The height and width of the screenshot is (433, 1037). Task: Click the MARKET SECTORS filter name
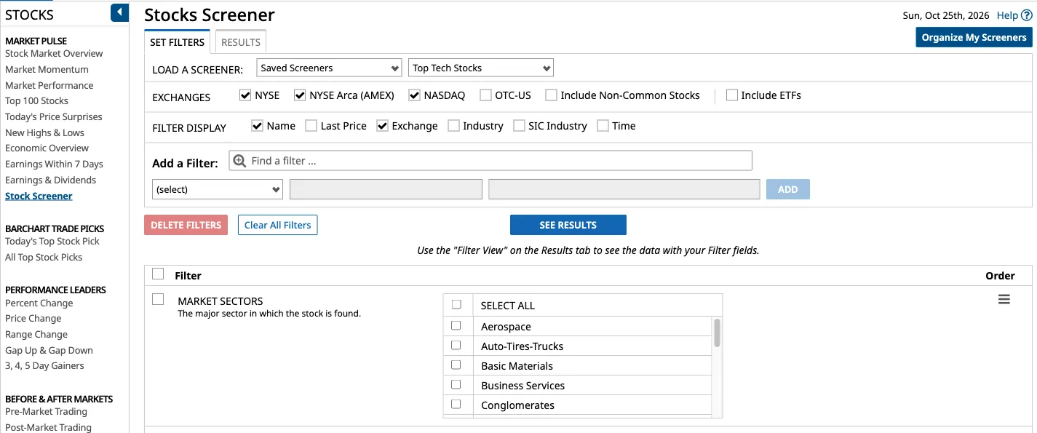pyautogui.click(x=220, y=301)
